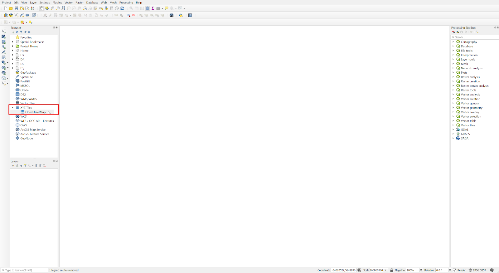Click the Coordinate input field

click(343, 270)
